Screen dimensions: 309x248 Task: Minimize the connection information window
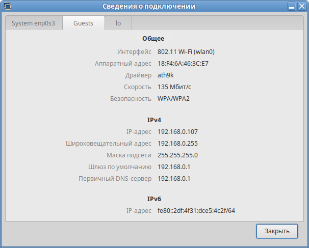pos(290,7)
